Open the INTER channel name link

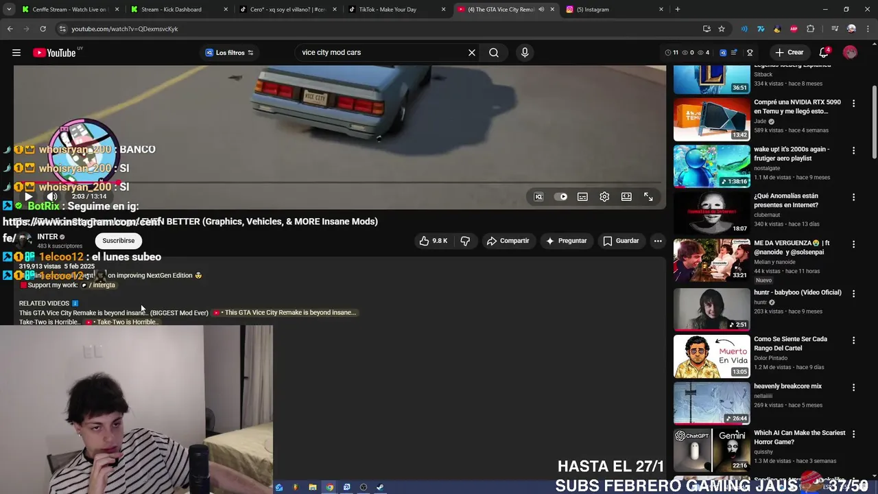pyautogui.click(x=47, y=237)
